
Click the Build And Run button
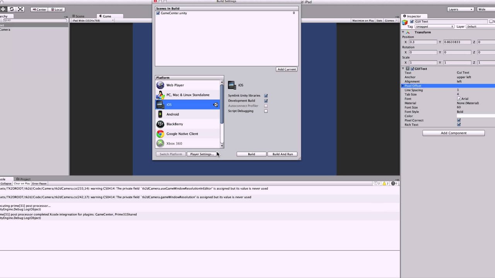point(283,154)
